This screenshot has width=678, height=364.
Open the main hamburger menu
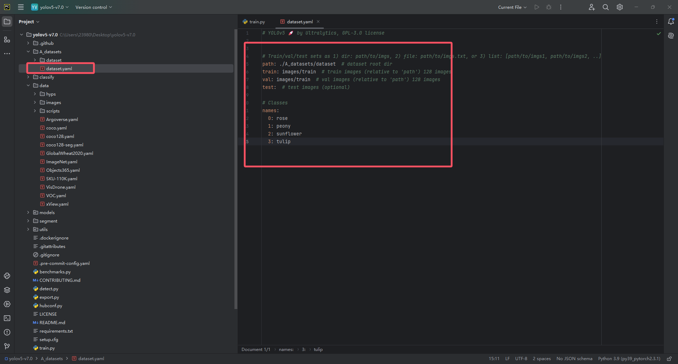pyautogui.click(x=21, y=7)
